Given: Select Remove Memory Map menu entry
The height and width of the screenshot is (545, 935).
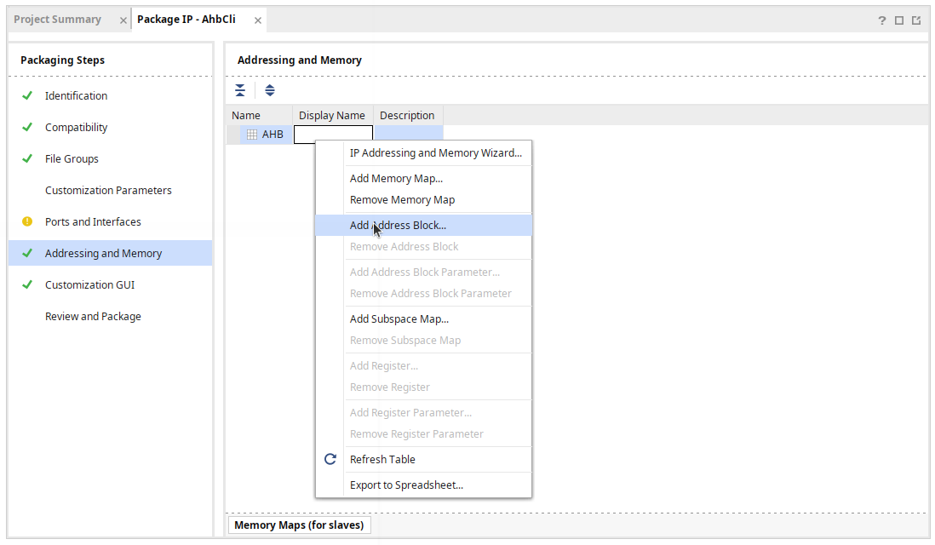Looking at the screenshot, I should (x=402, y=200).
